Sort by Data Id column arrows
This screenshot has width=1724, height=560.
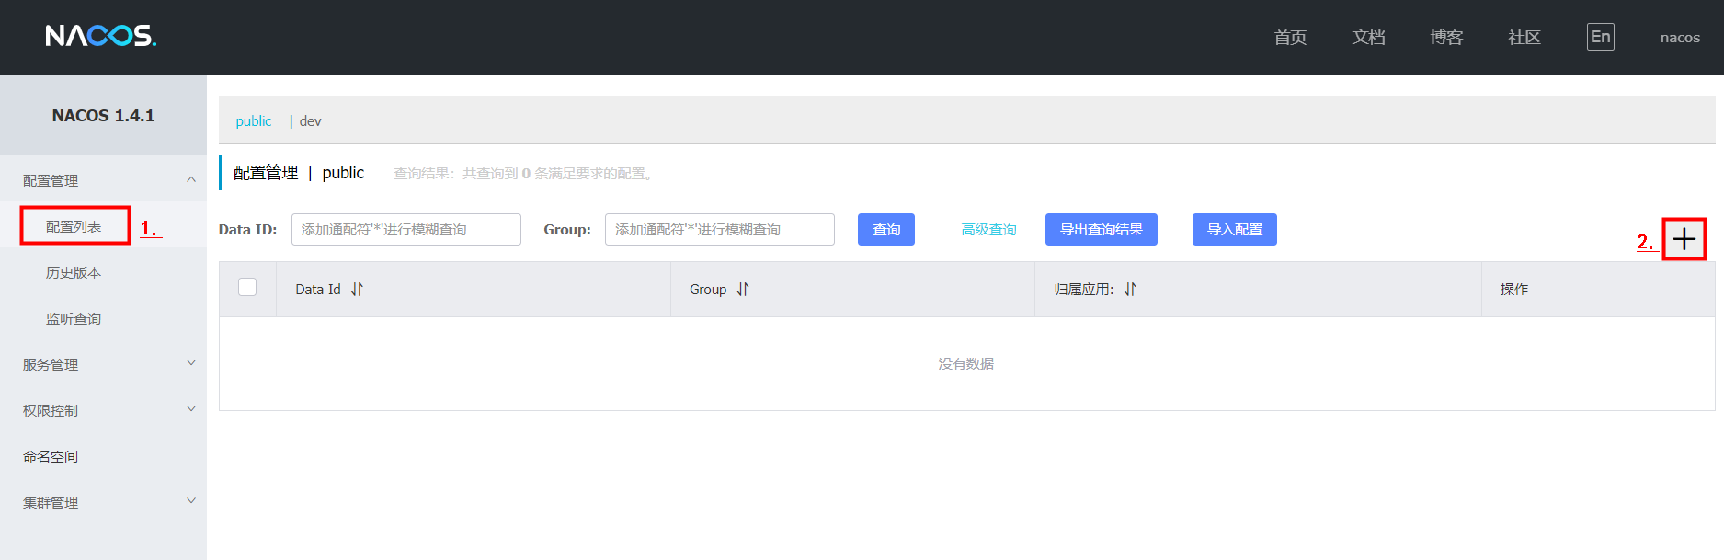(357, 289)
